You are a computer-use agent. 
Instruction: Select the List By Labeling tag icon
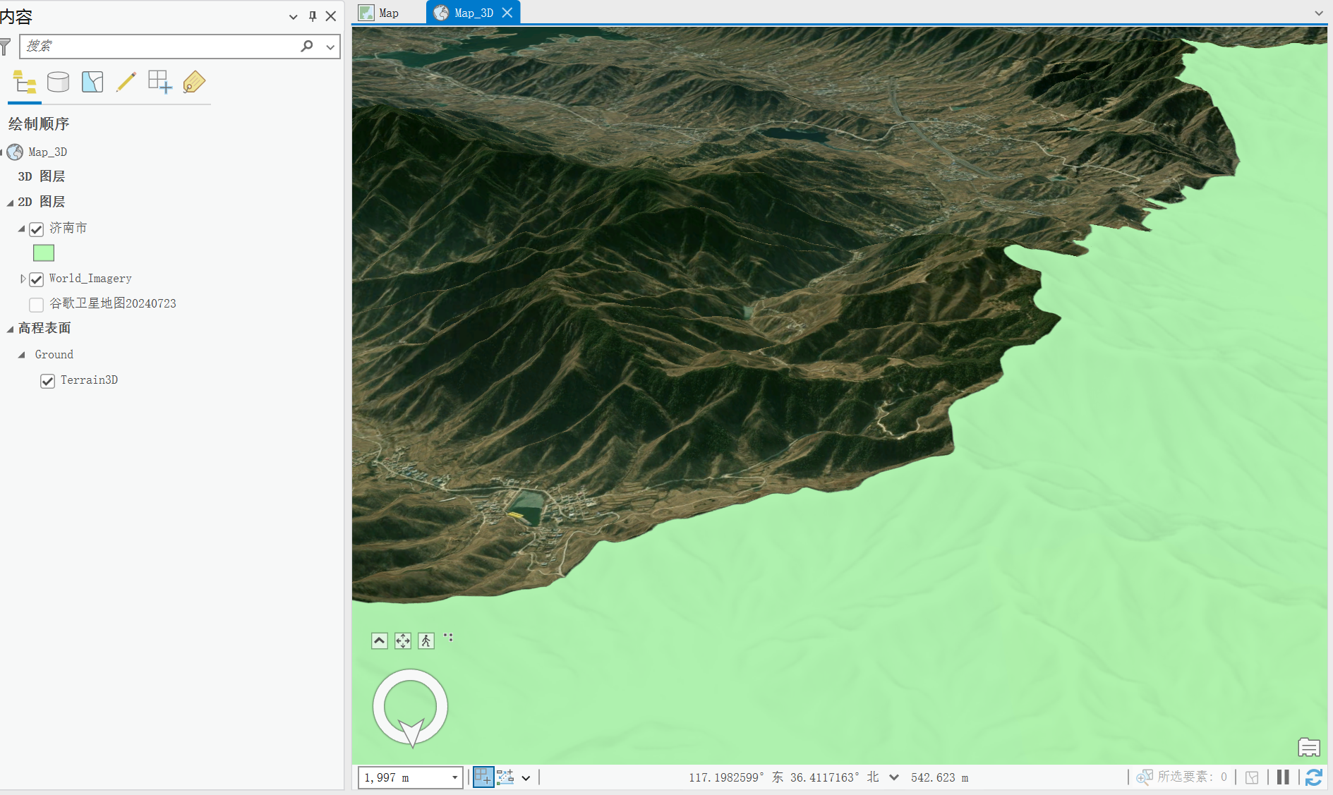pos(194,83)
